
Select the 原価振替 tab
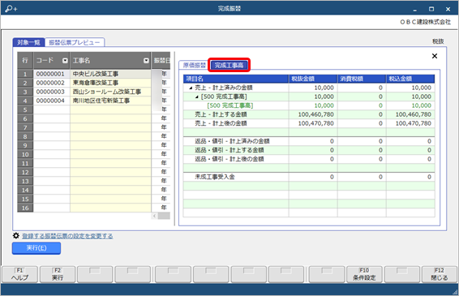pyautogui.click(x=195, y=65)
